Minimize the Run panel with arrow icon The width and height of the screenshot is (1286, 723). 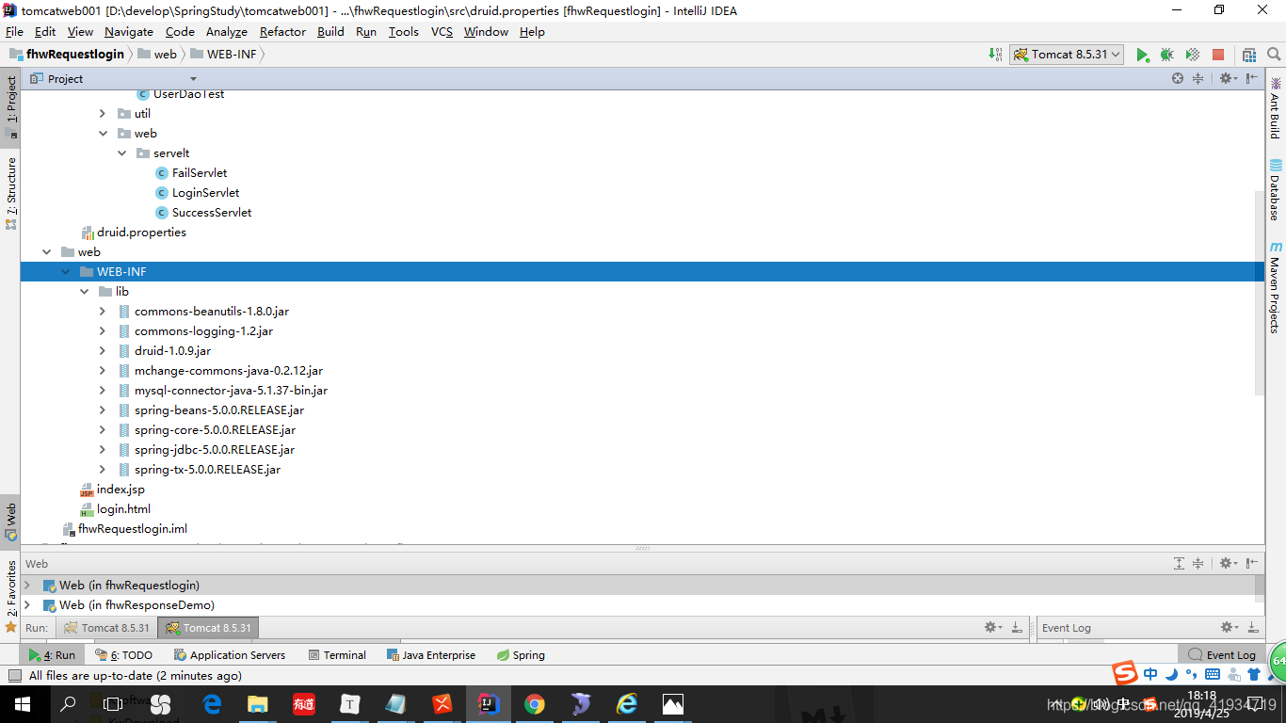[1016, 627]
